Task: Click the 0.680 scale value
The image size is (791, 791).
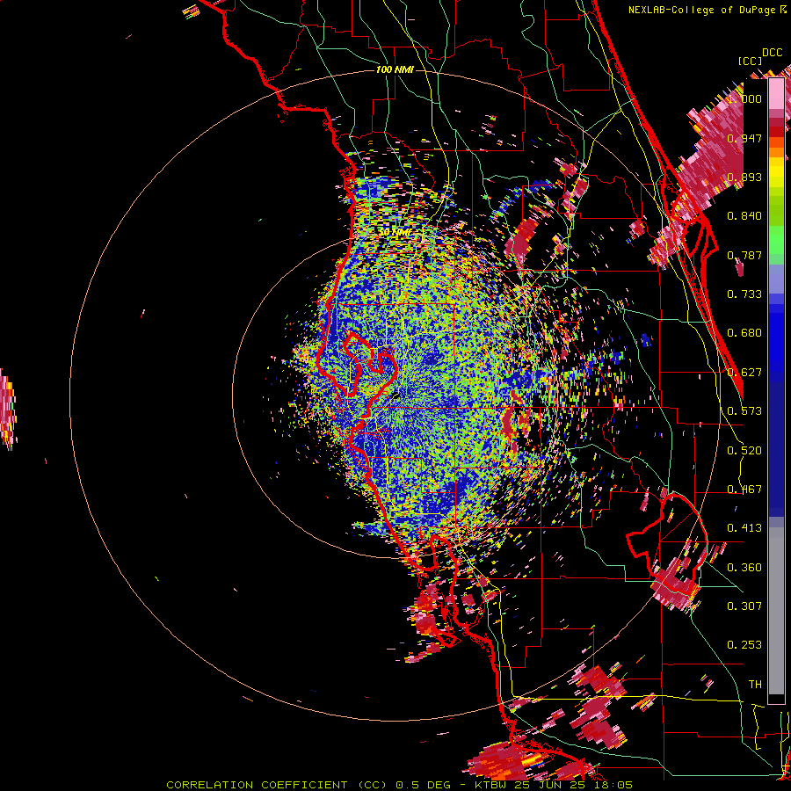Action: click(x=744, y=333)
